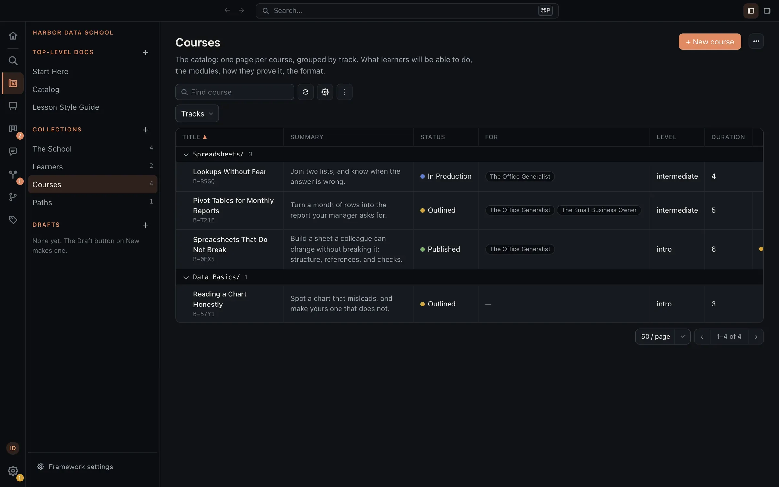
Task: Collapse the Spreadsheets/ group
Action: [x=186, y=155]
